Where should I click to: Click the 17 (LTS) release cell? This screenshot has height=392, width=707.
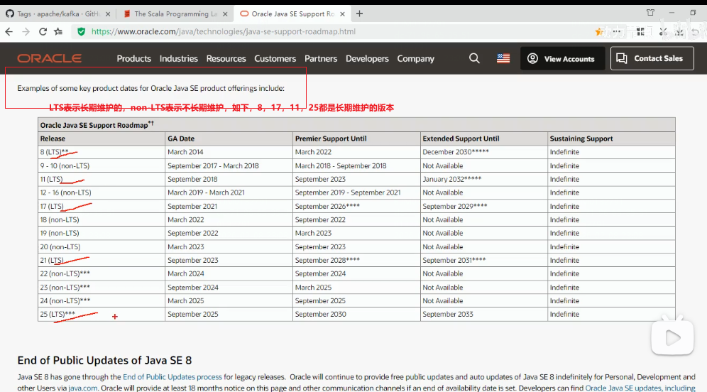click(102, 206)
